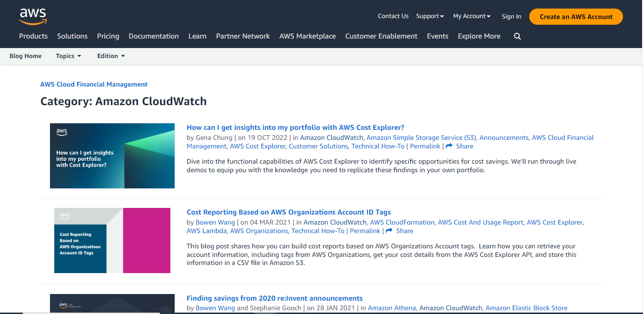Click Create an AWS Account button
643x314 pixels.
(576, 17)
